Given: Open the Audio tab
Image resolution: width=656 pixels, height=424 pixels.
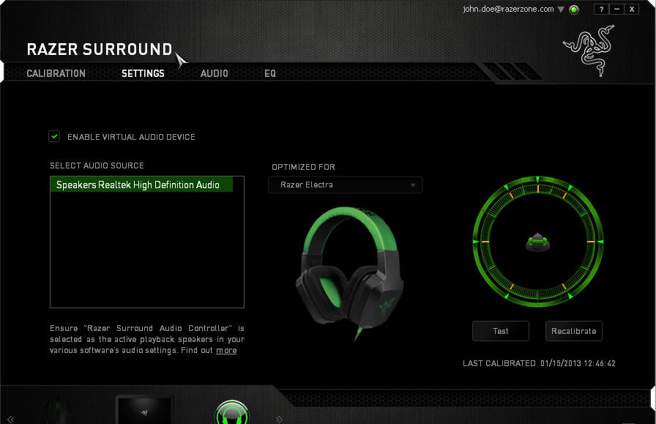Looking at the screenshot, I should 215,73.
